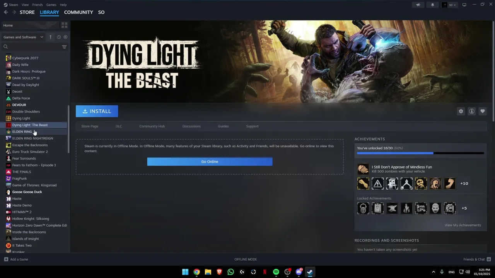Viewport: 495px width, 278px height.
Task: Select 'I Still Don't Approve' achievement icon
Action: point(363,169)
